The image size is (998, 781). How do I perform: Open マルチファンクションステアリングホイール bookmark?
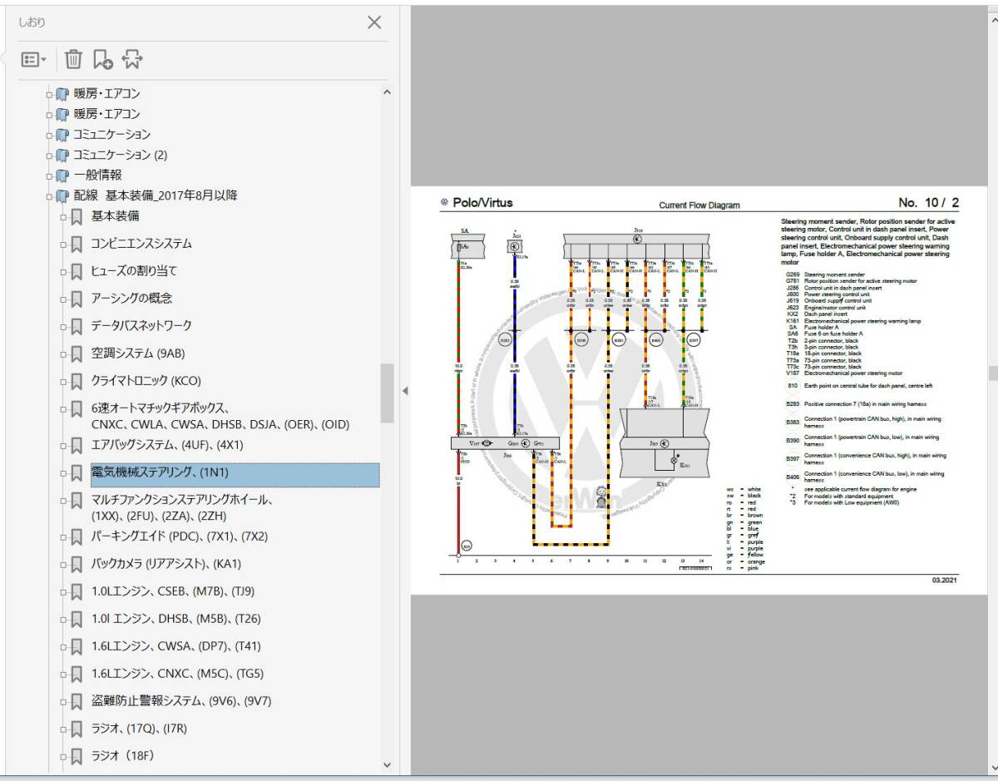coord(183,507)
